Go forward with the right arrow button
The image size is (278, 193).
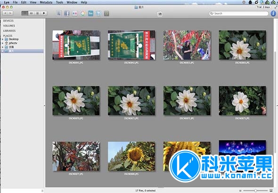pos(10,13)
